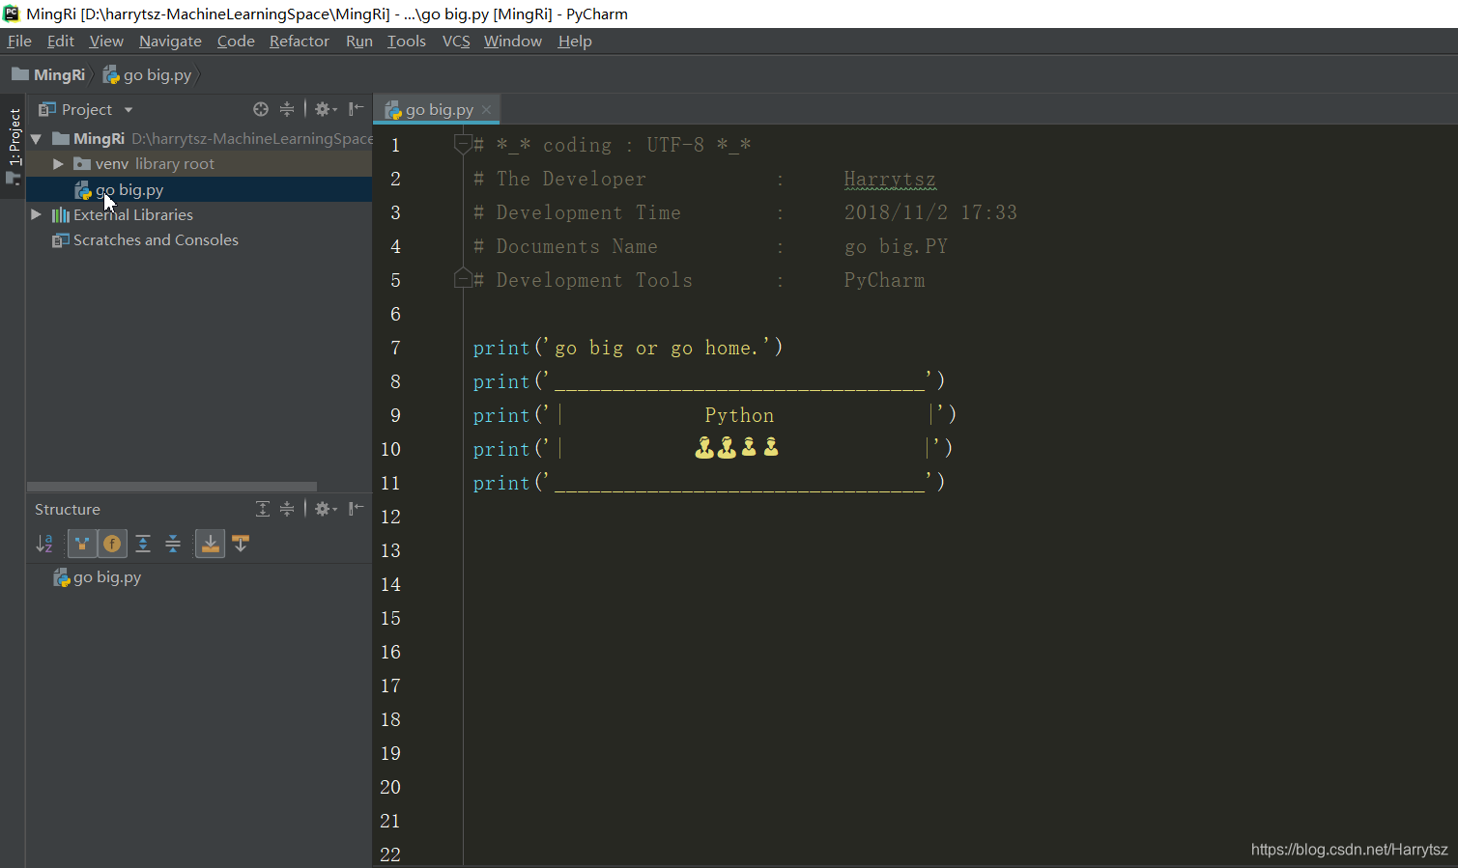
Task: Click line number 22 in gutter
Action: click(x=390, y=854)
